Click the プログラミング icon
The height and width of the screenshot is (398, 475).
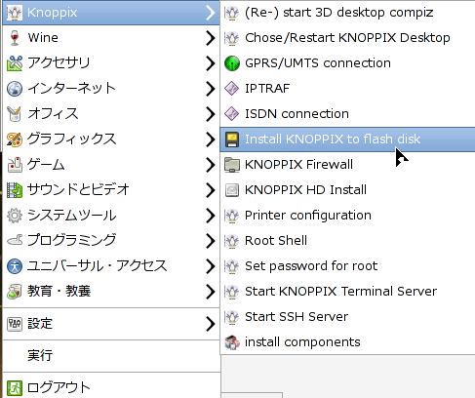pyautogui.click(x=15, y=241)
